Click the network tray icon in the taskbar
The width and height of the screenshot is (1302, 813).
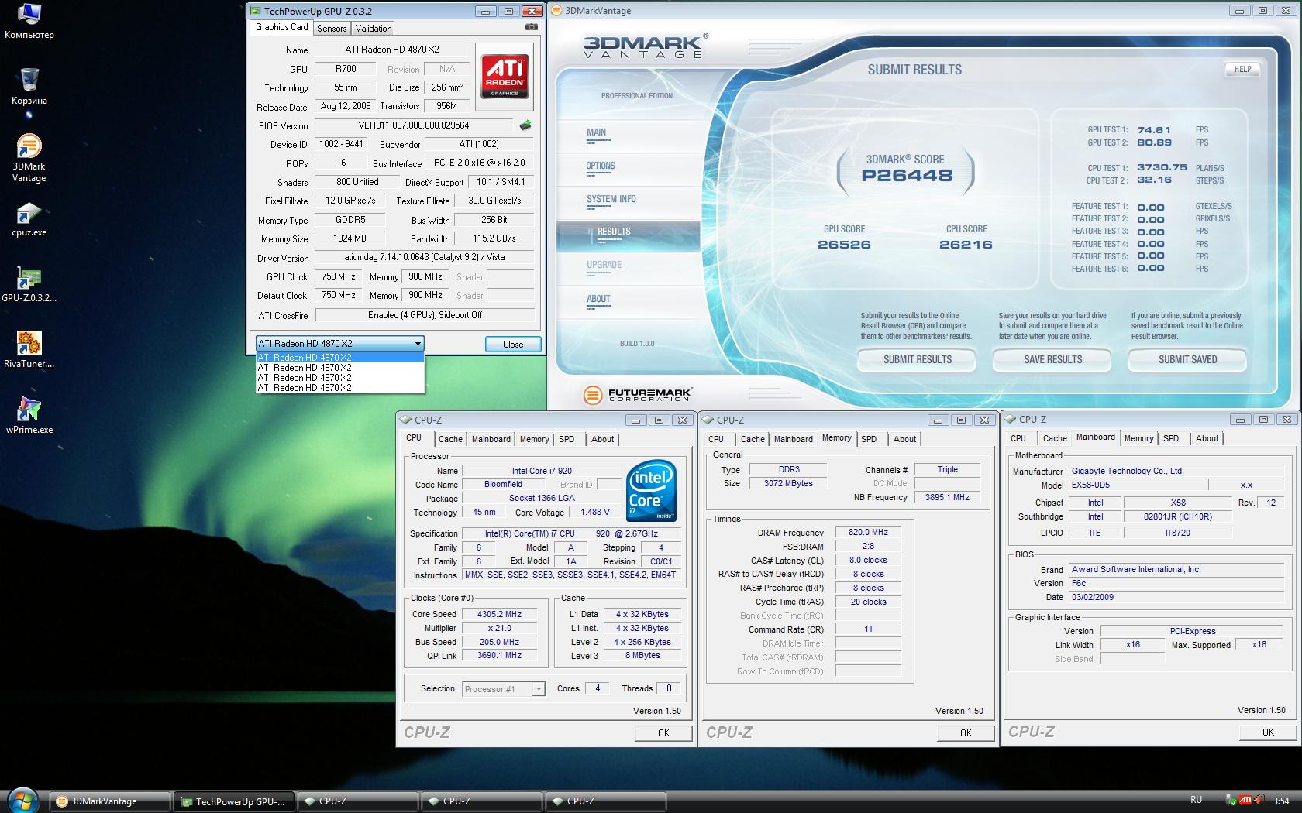pos(1231,801)
